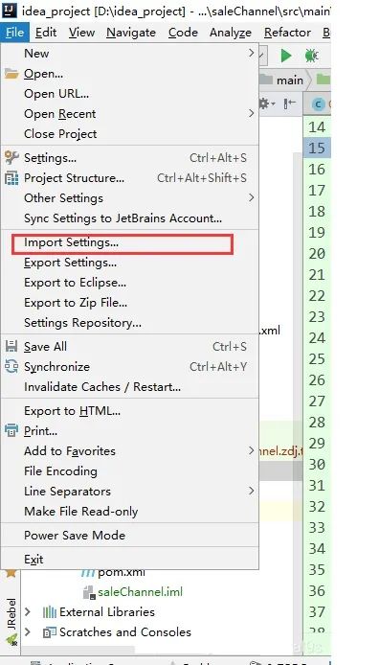Open the File menu
Screen dimensions: 379x665
[x=14, y=33]
